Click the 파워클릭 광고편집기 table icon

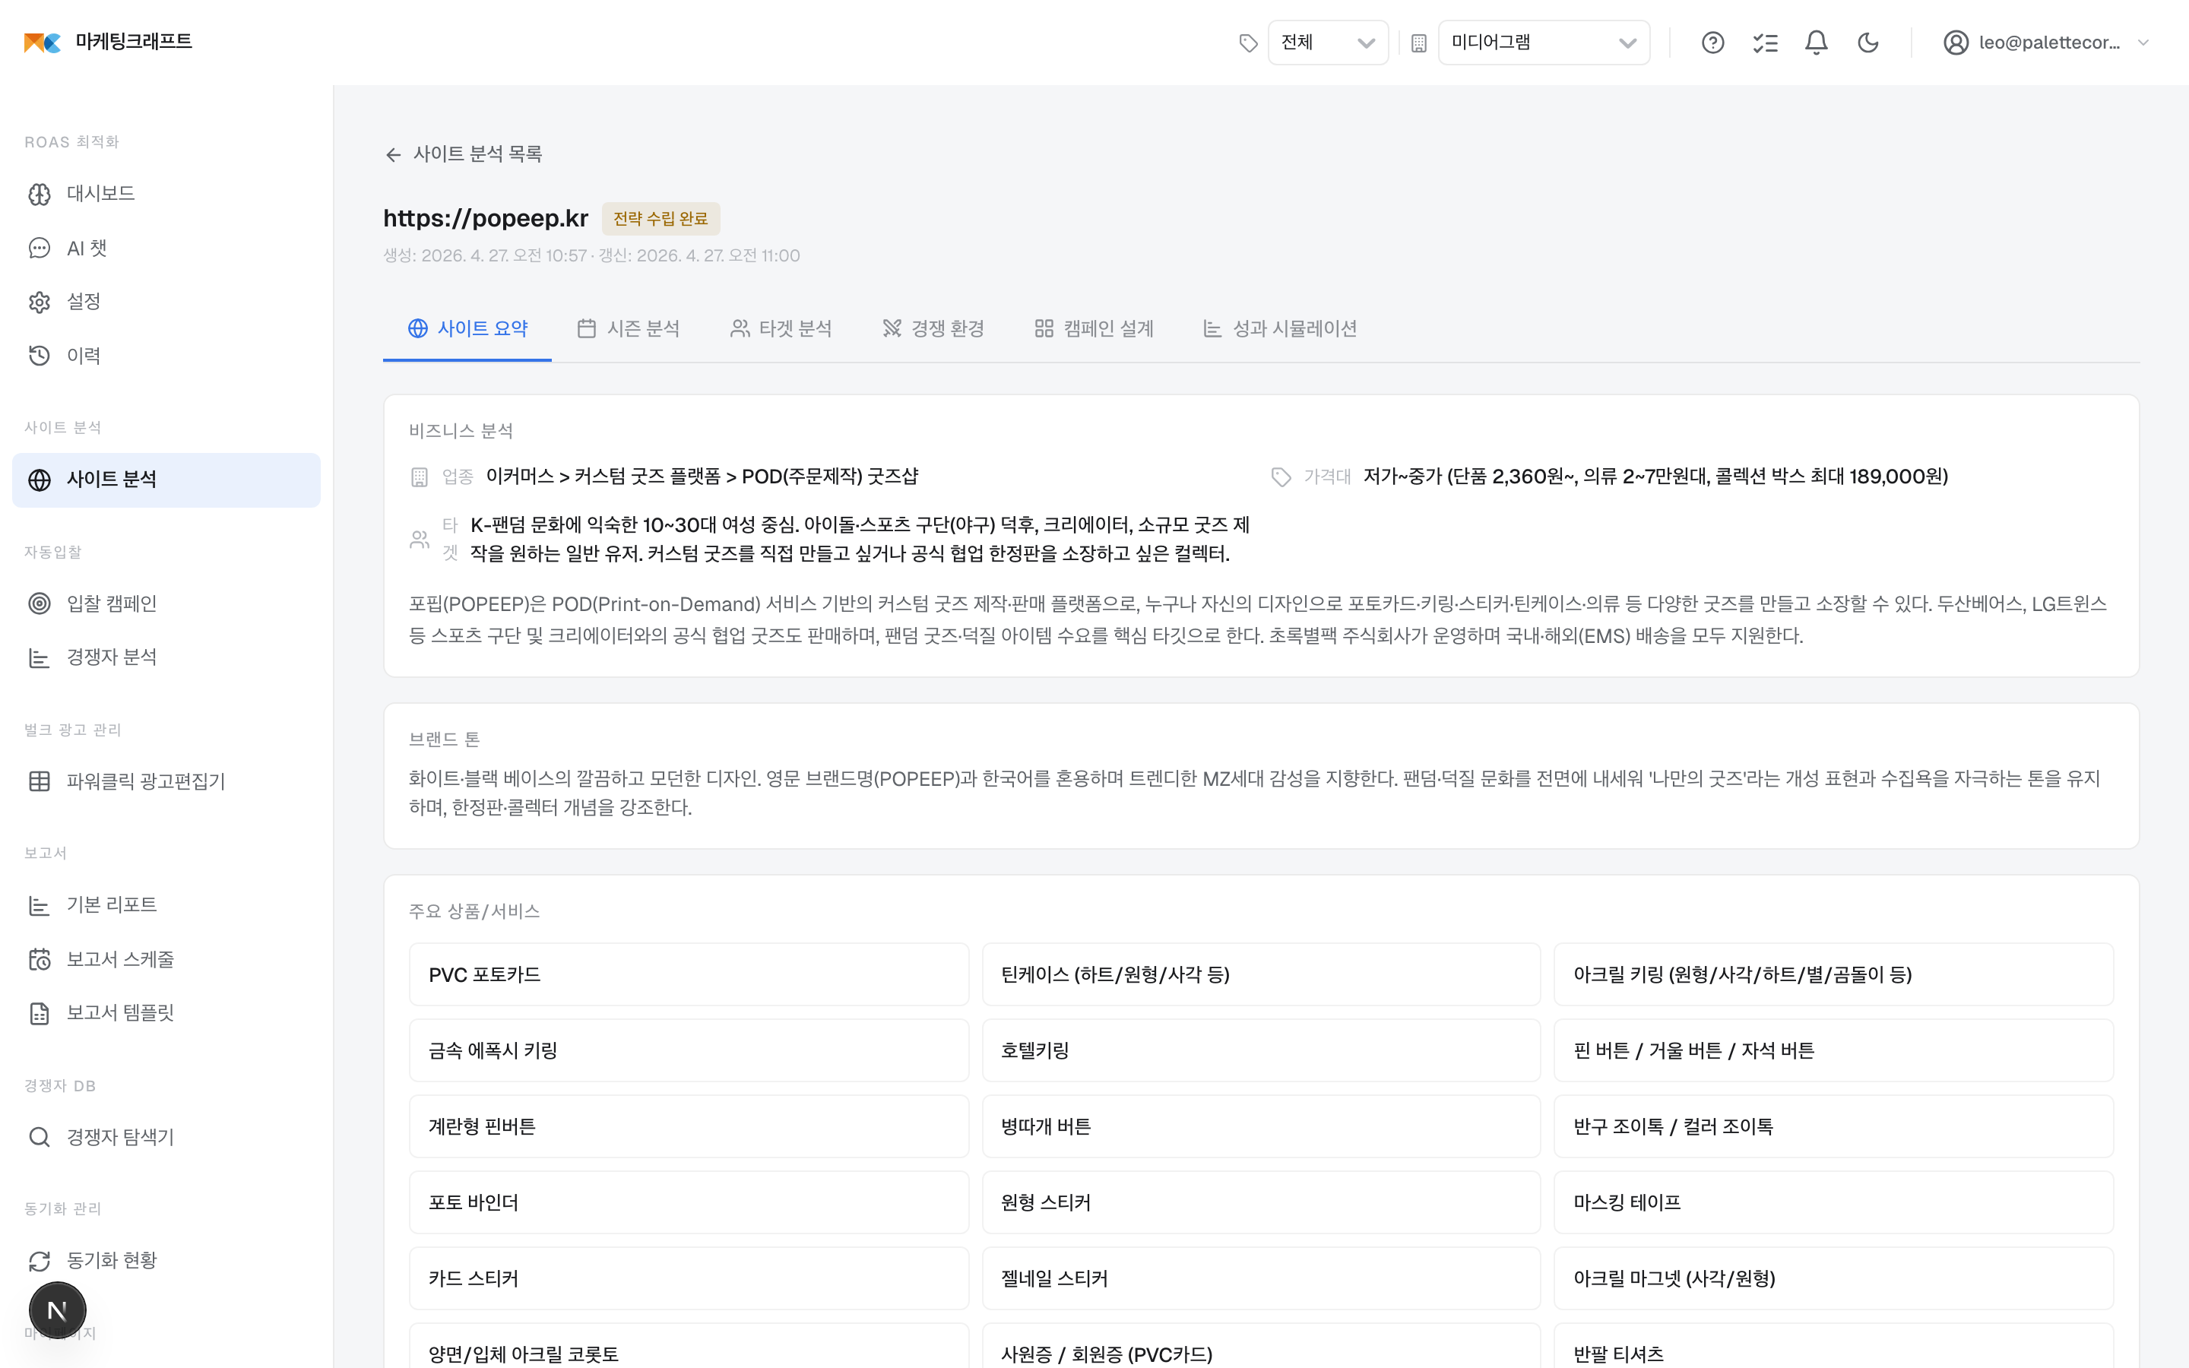pyautogui.click(x=40, y=781)
